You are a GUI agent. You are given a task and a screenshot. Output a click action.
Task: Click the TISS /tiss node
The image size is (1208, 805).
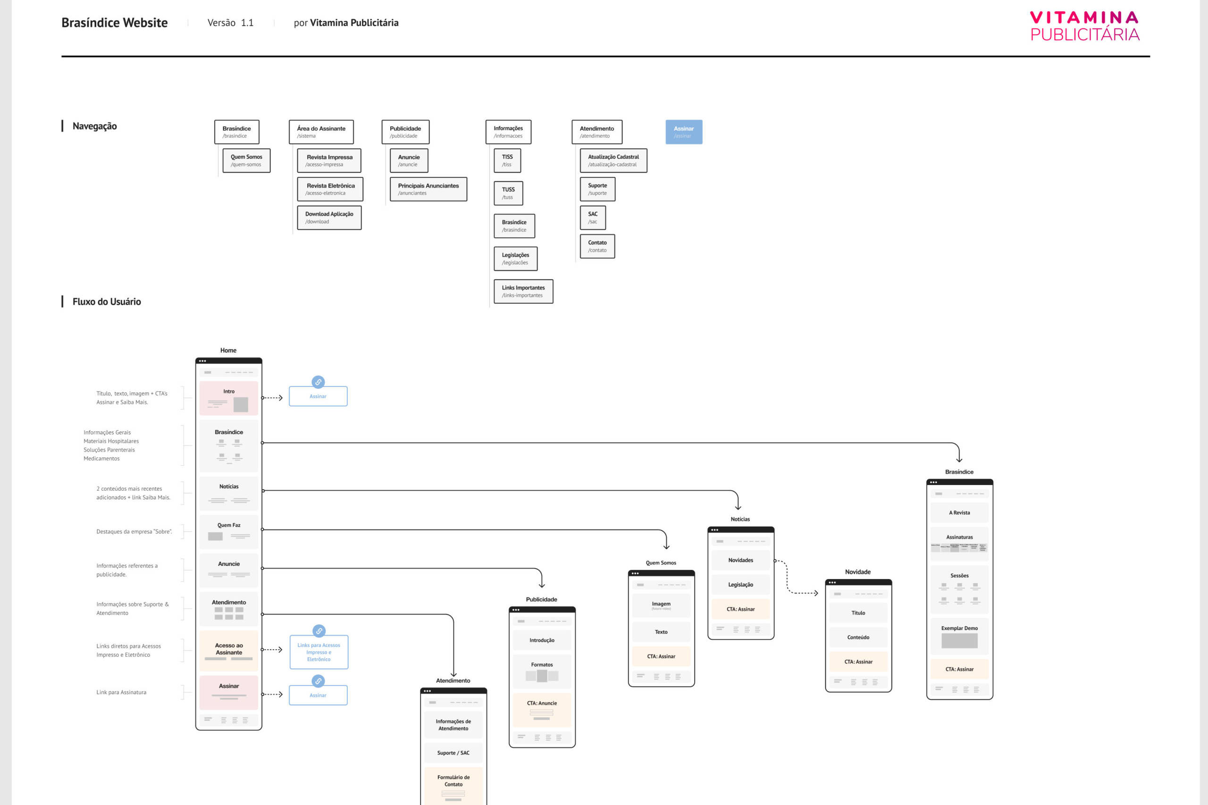click(x=508, y=161)
